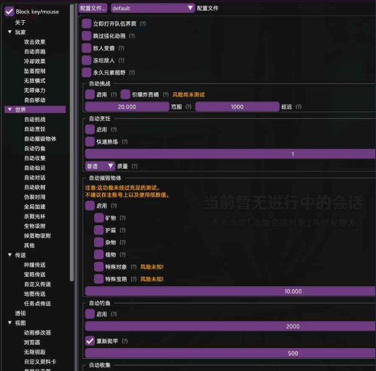Open the 地图传送 sidebar entry

point(35,294)
